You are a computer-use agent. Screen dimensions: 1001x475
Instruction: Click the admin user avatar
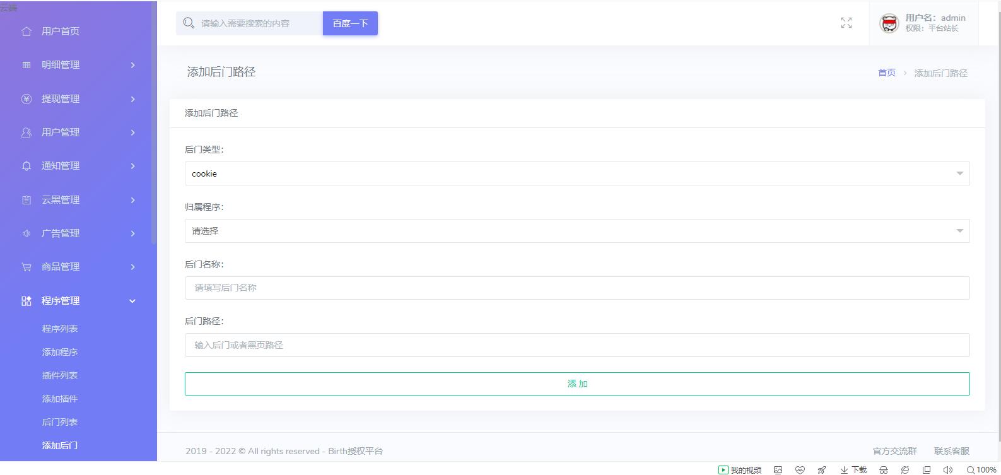(889, 23)
